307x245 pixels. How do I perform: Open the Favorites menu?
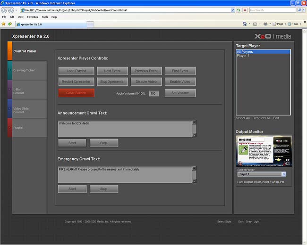click(33, 17)
